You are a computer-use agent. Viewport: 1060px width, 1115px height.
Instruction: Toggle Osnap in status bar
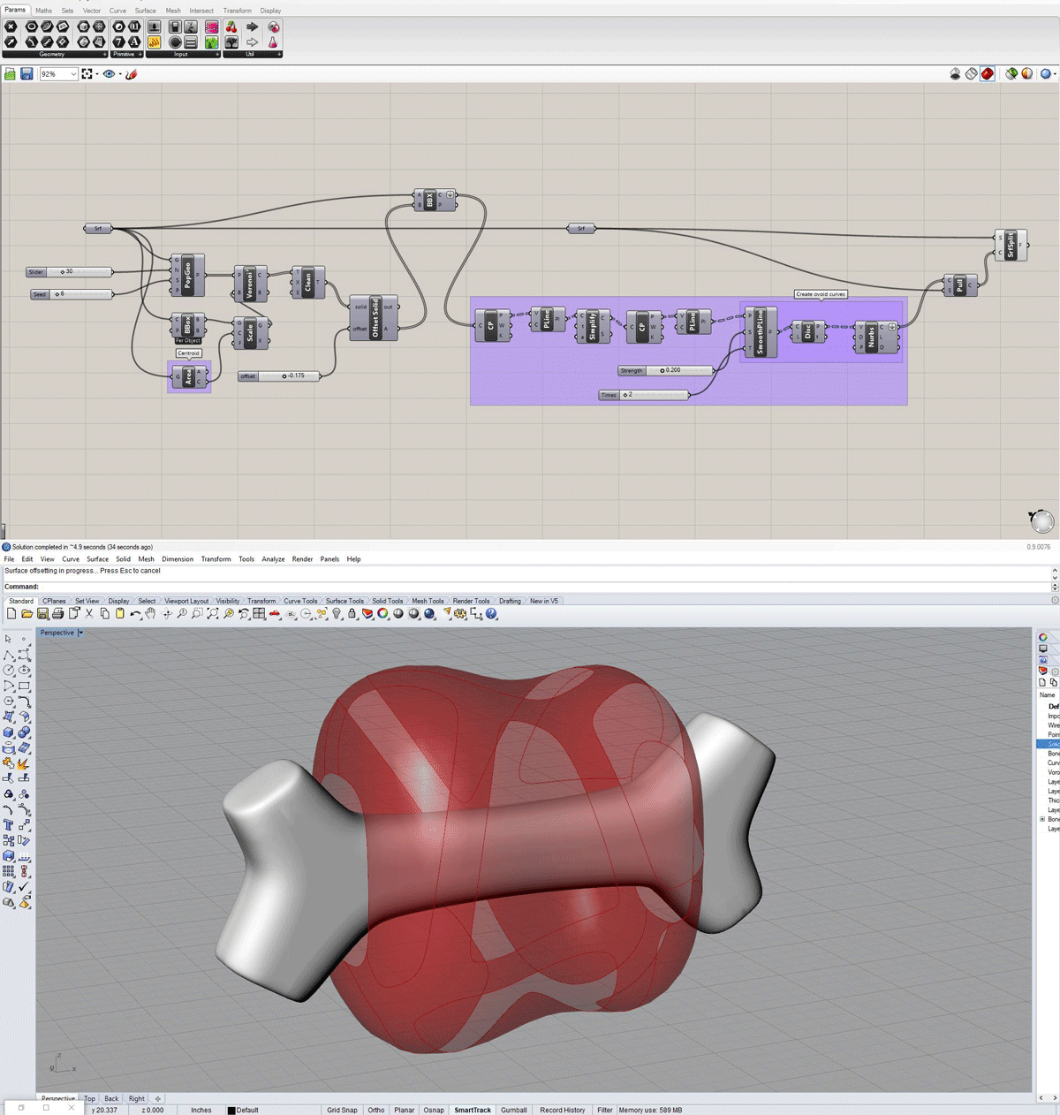[434, 1111]
